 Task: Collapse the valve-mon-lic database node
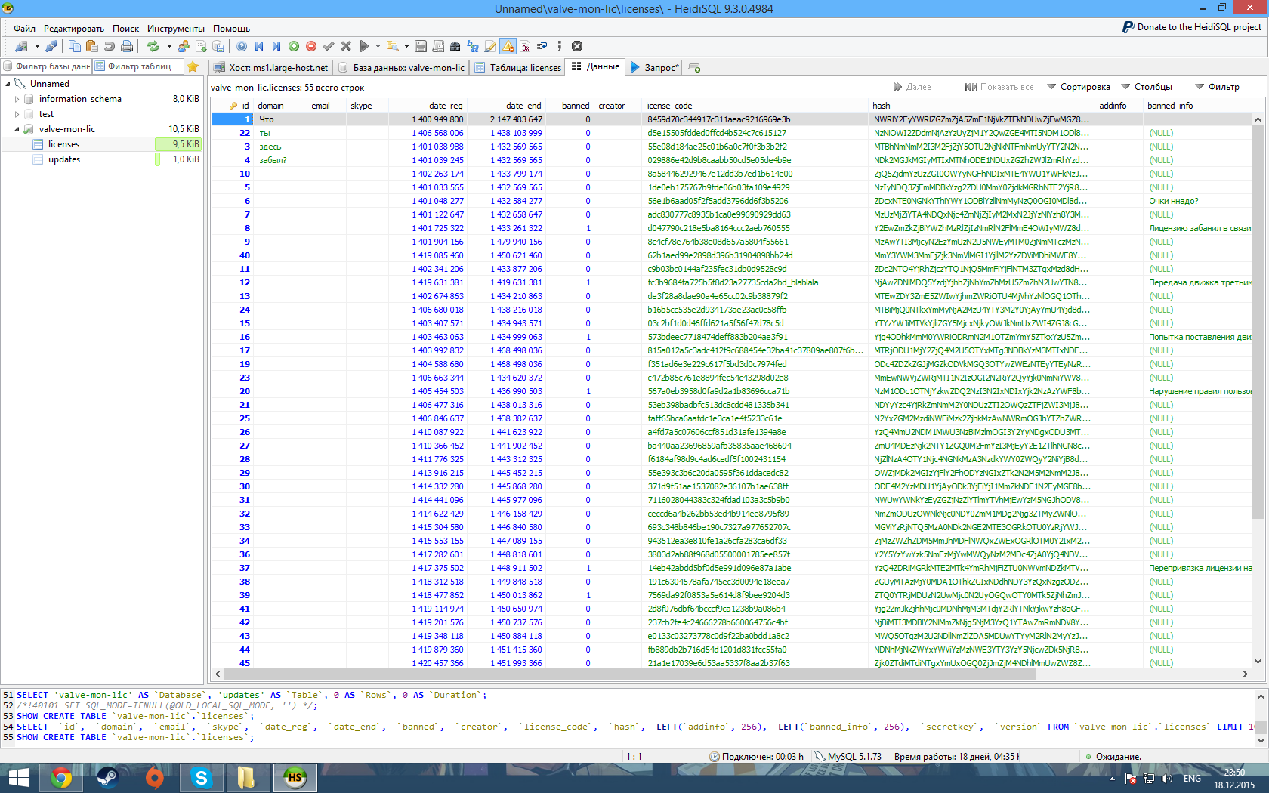click(x=17, y=129)
